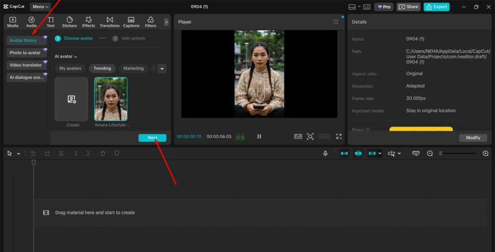Open the selection cursor mode dropdown

(19, 154)
